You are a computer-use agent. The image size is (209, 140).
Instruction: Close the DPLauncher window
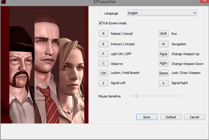point(204,1)
